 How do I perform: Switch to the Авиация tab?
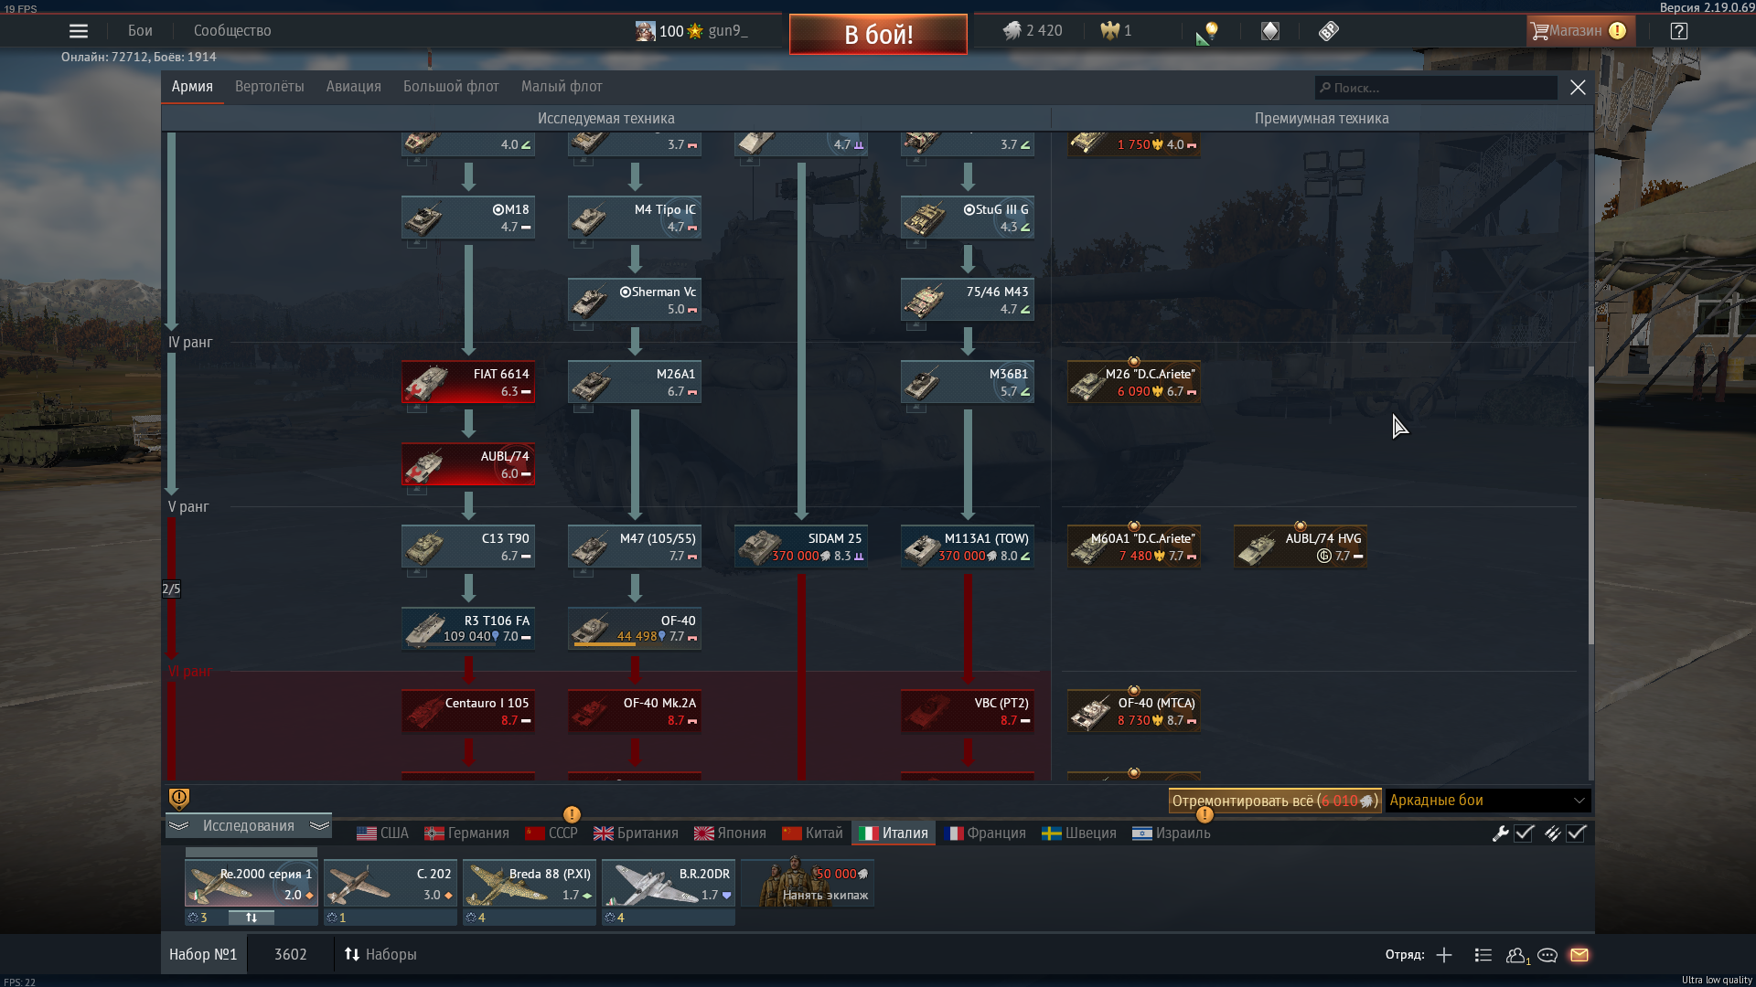coord(354,87)
